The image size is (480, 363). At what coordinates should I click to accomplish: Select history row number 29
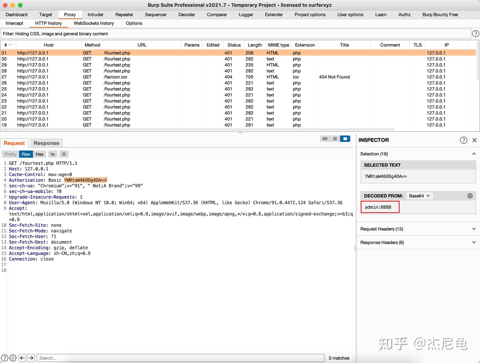(x=238, y=65)
